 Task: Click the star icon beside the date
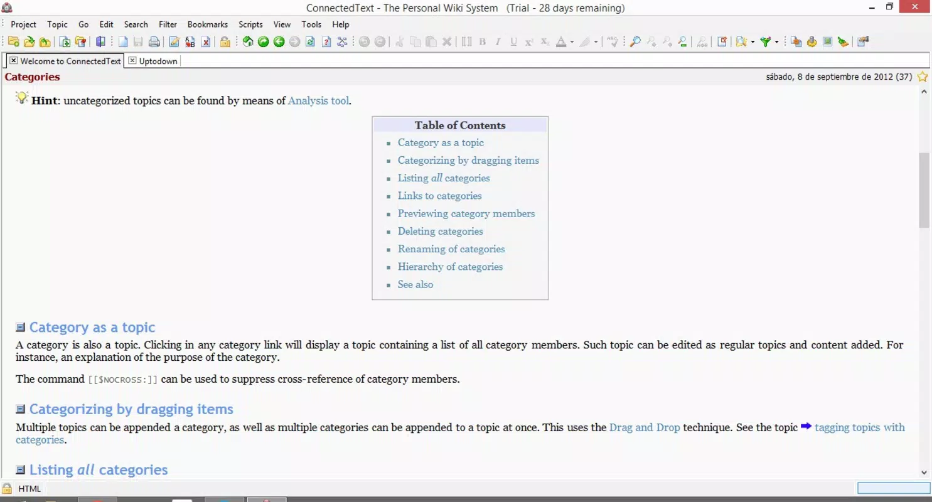click(923, 77)
